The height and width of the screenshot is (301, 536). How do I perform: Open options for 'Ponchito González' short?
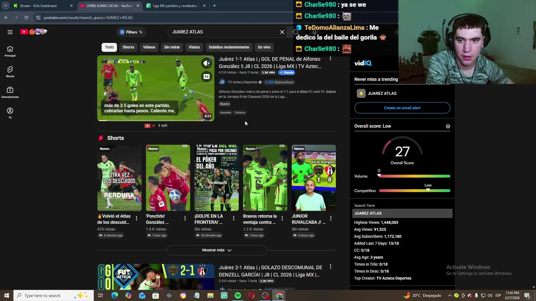click(185, 218)
